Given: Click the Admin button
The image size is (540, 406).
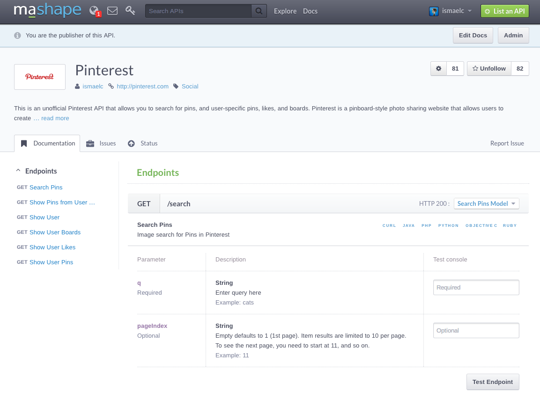Looking at the screenshot, I should [513, 36].
